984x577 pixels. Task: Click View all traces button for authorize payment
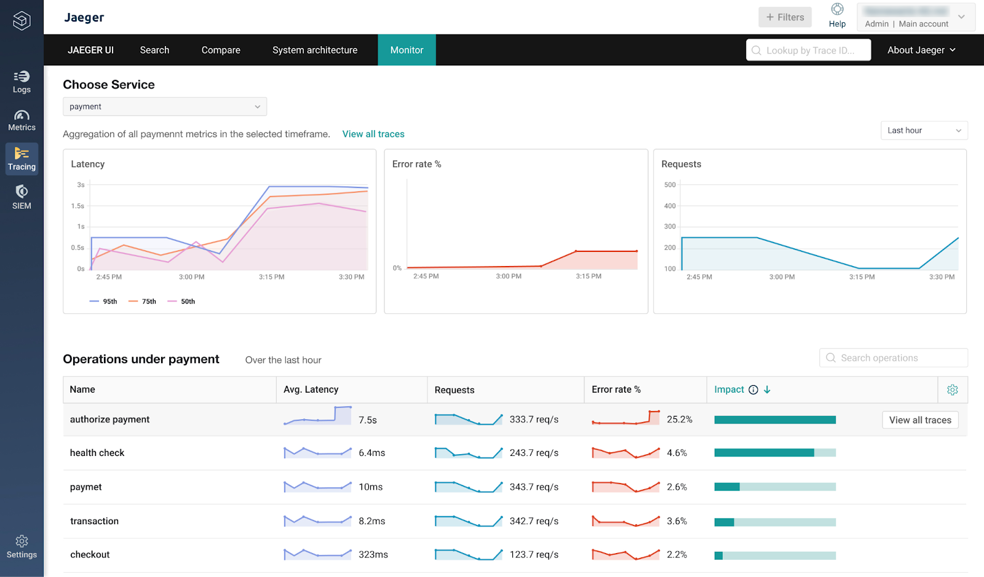[920, 420]
